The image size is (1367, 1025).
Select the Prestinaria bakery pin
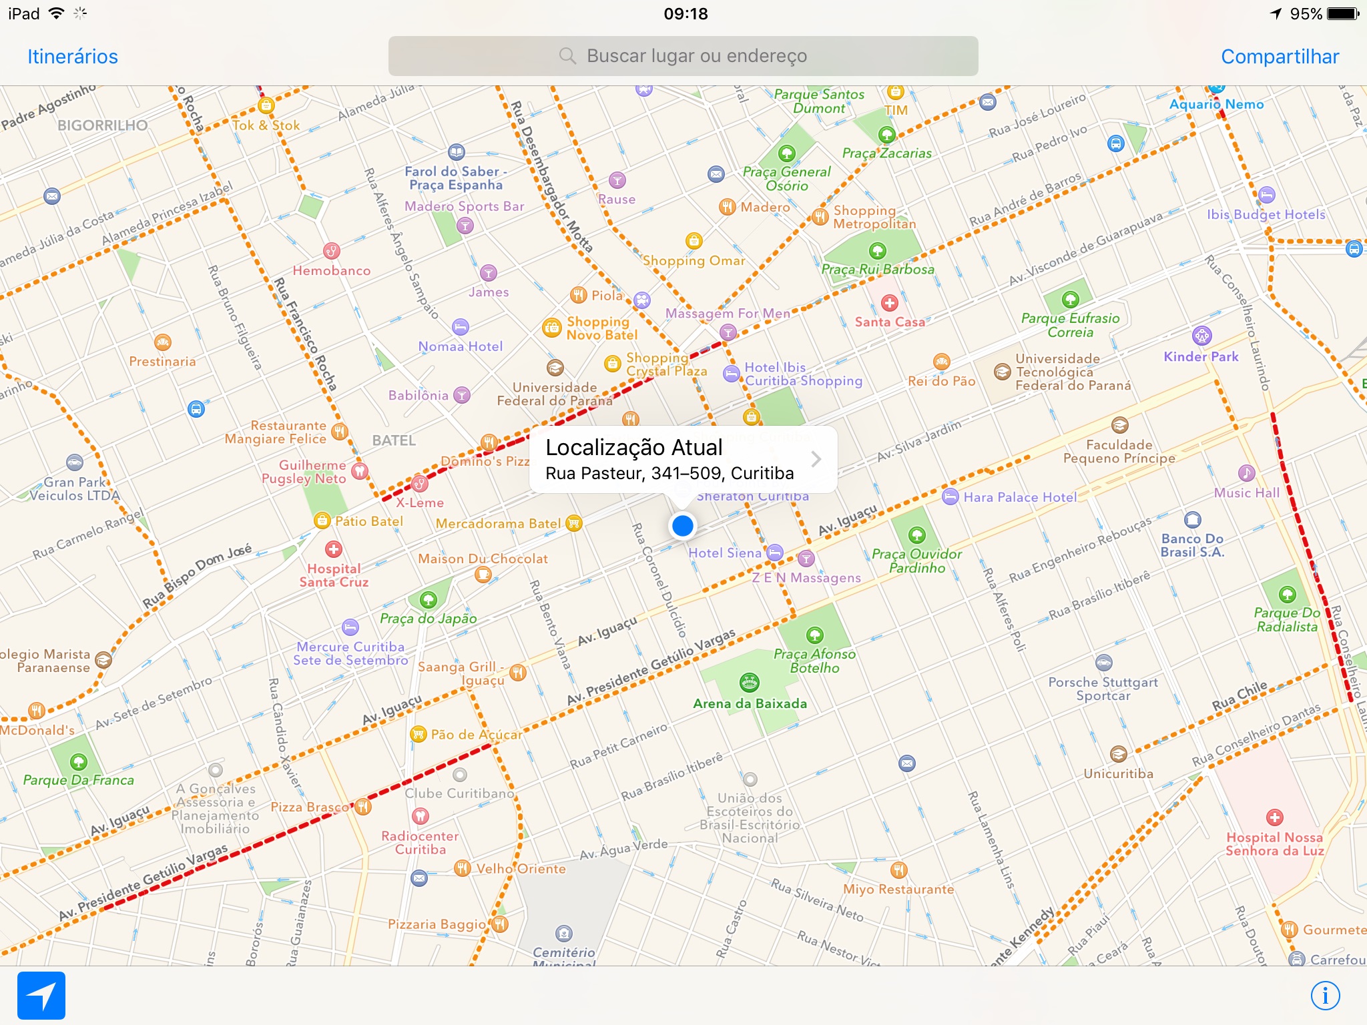(x=163, y=343)
